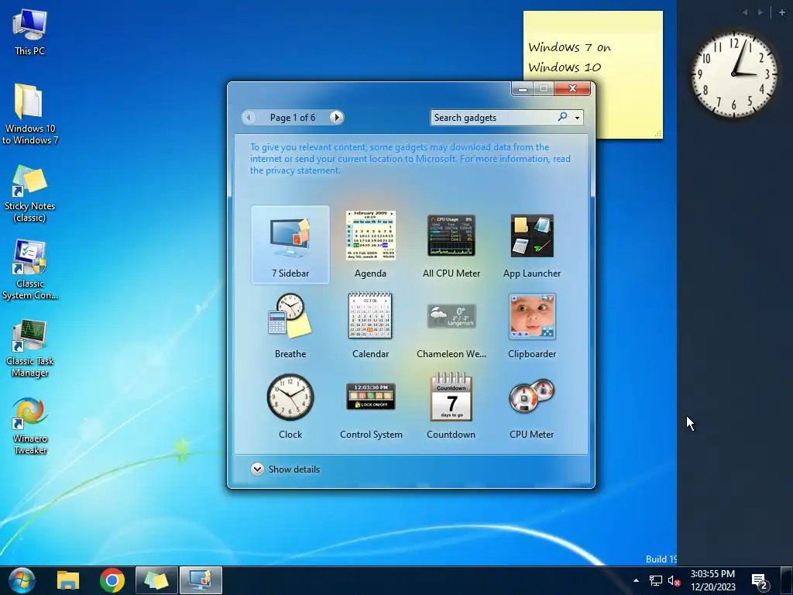This screenshot has width=793, height=595.
Task: Minimize the gadget gallery window
Action: tap(523, 88)
